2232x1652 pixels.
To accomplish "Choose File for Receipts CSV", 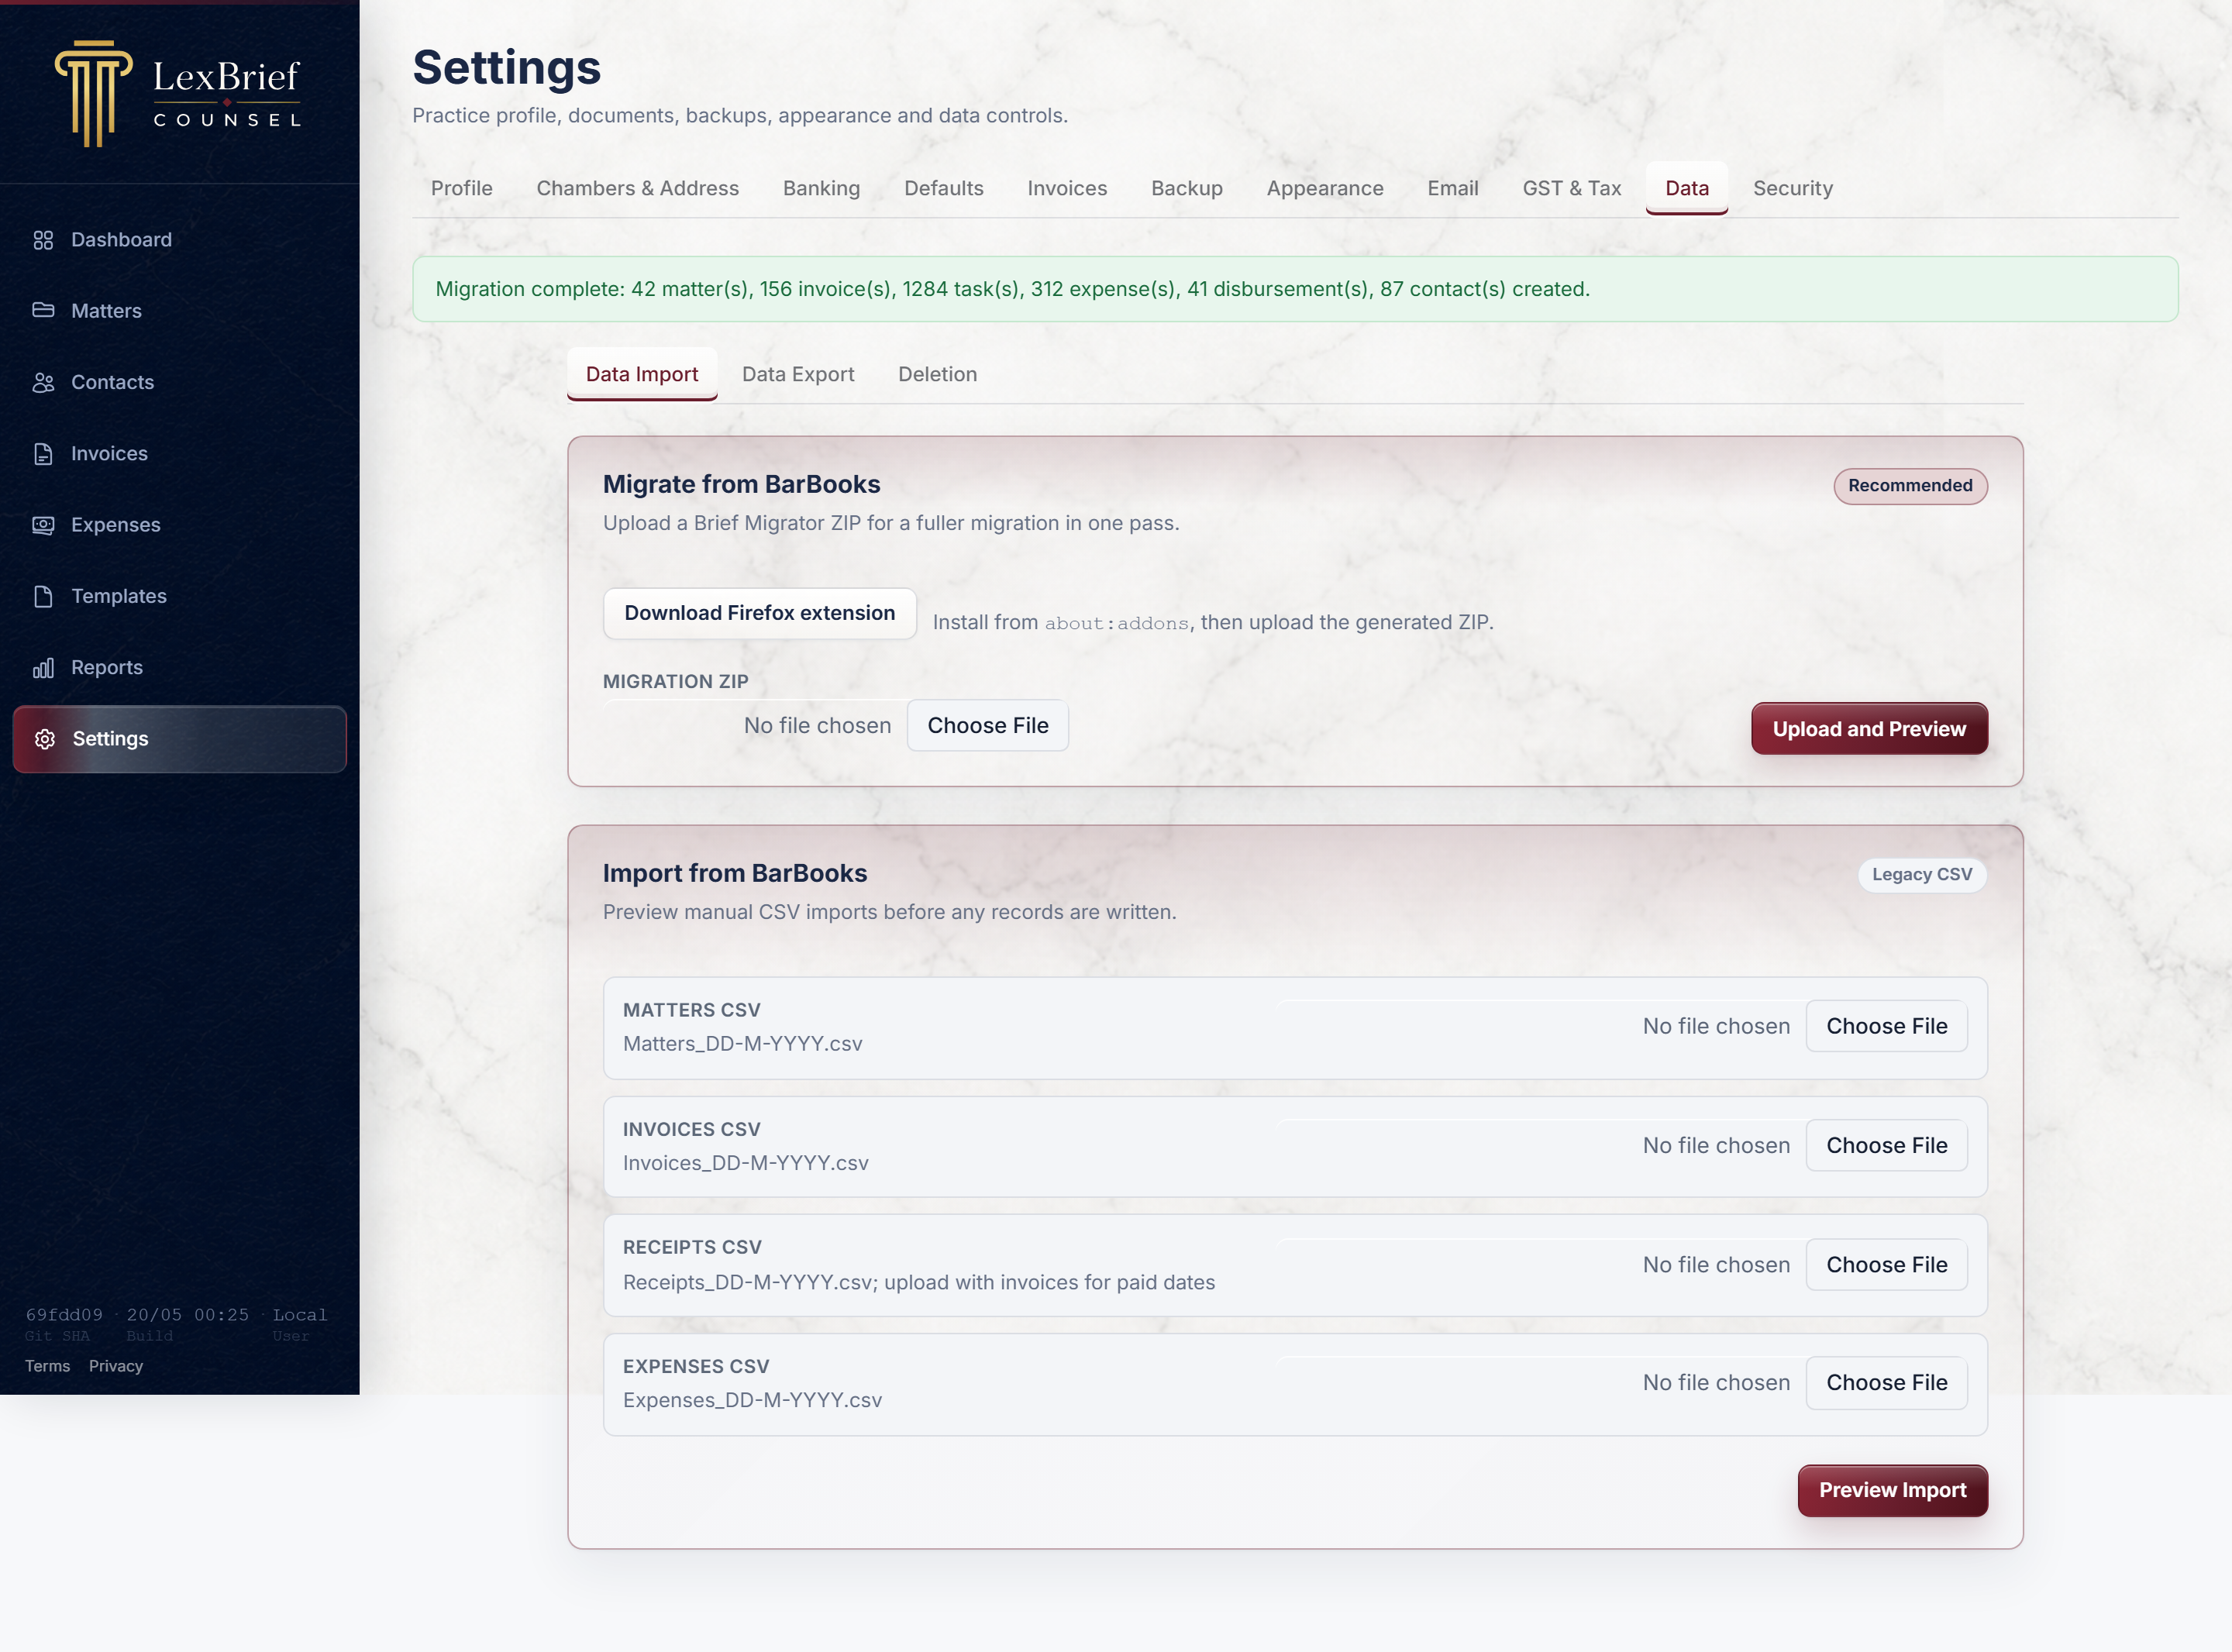I will [x=1887, y=1265].
